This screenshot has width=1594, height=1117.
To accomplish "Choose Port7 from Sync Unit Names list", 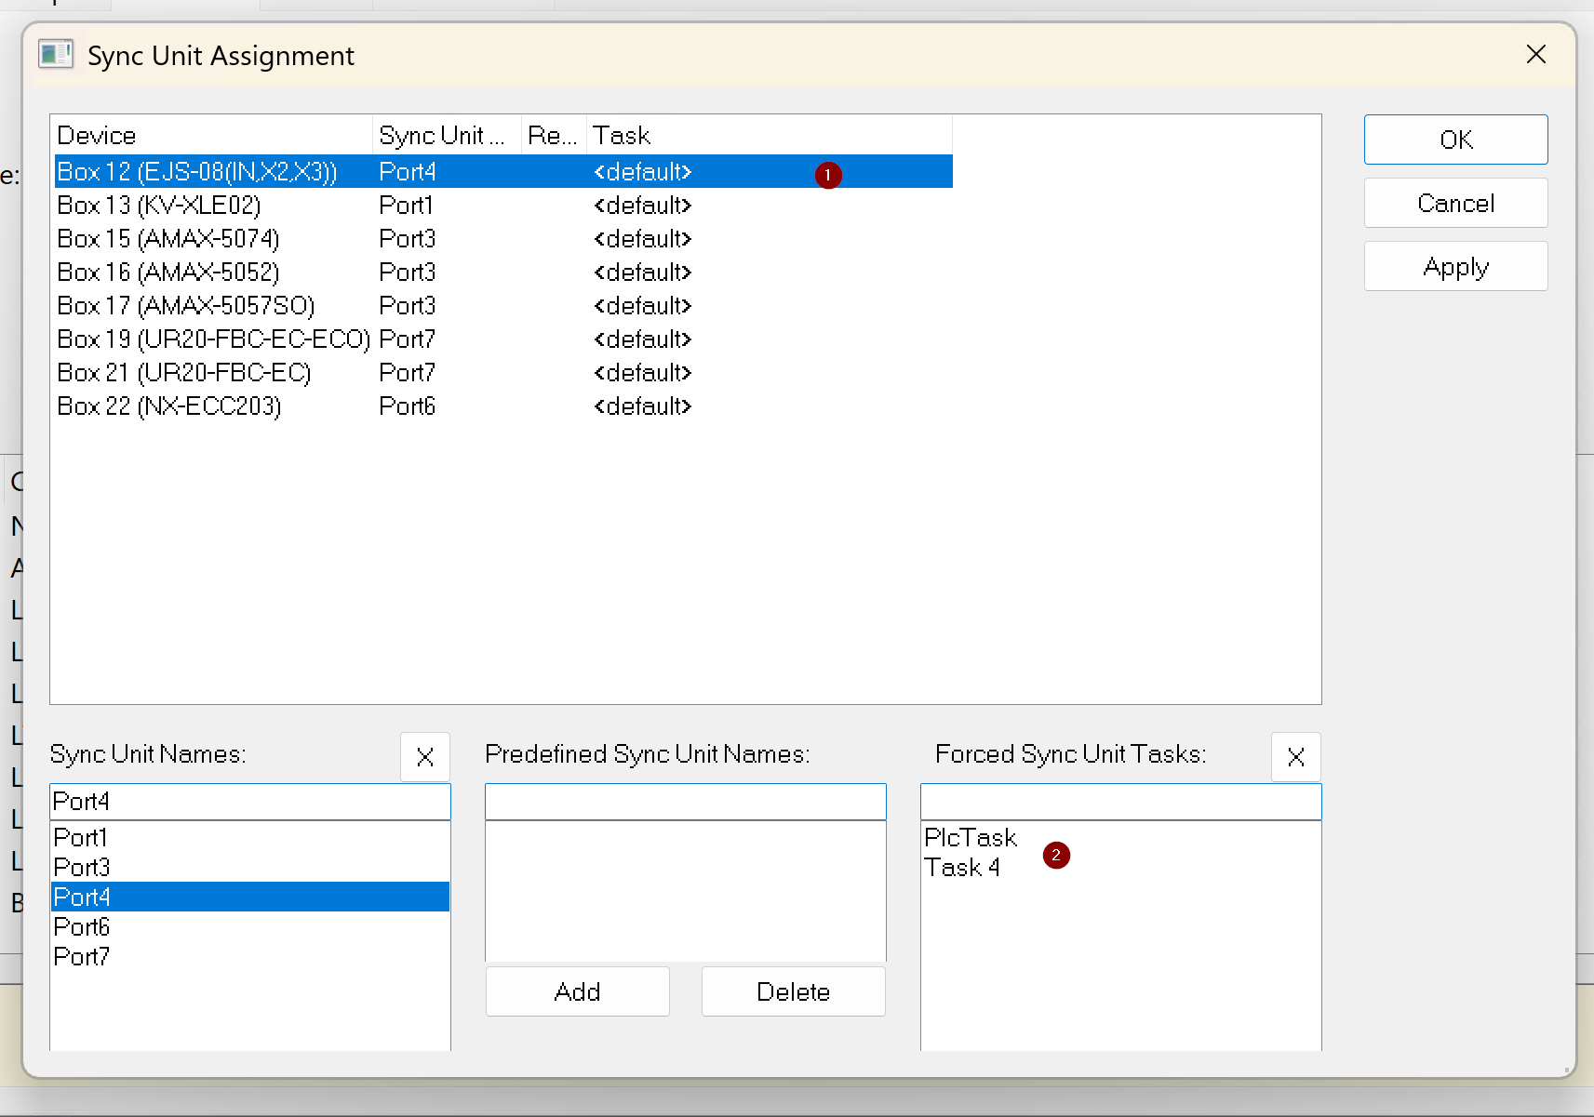I will 82,957.
